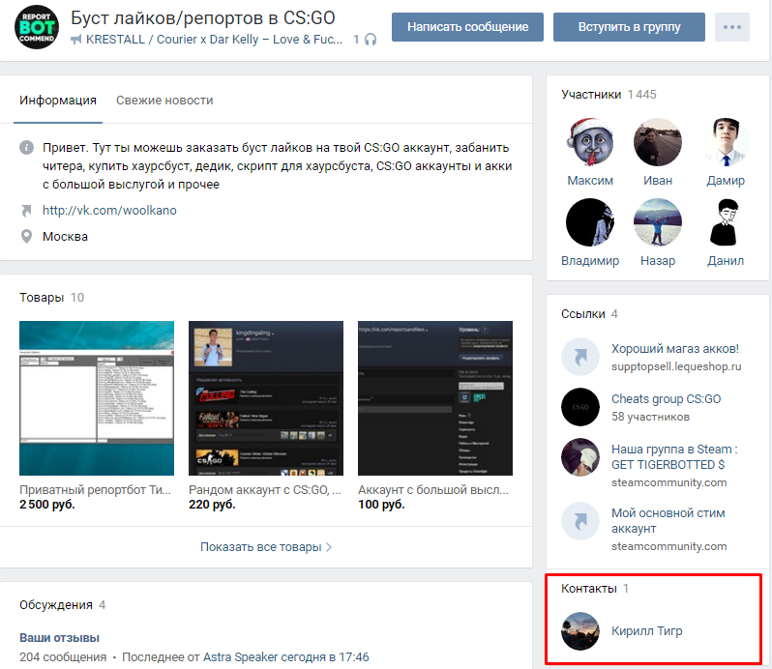Click link icon for Хороший магаз акков
Image resolution: width=772 pixels, height=669 pixels.
point(580,357)
